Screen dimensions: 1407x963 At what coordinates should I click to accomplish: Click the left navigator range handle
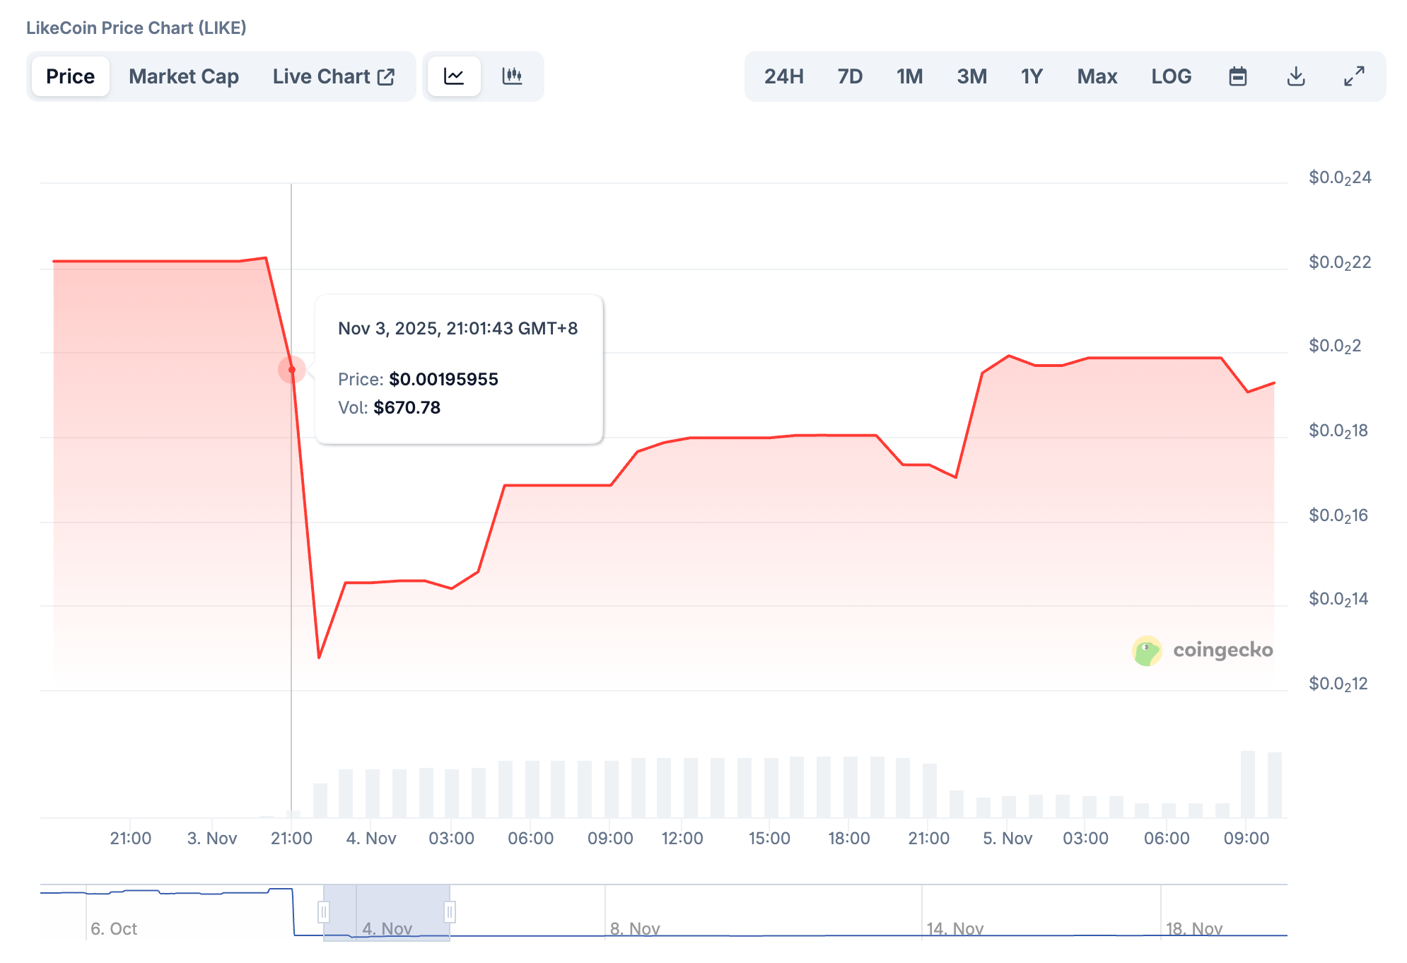(x=324, y=912)
